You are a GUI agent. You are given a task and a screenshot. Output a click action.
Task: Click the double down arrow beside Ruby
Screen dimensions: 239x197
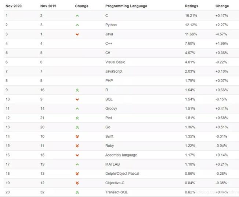[77, 146]
